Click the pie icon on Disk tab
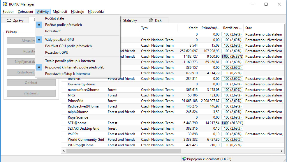Image resolution: width=287 pixels, height=162 pixels. (x=151, y=20)
